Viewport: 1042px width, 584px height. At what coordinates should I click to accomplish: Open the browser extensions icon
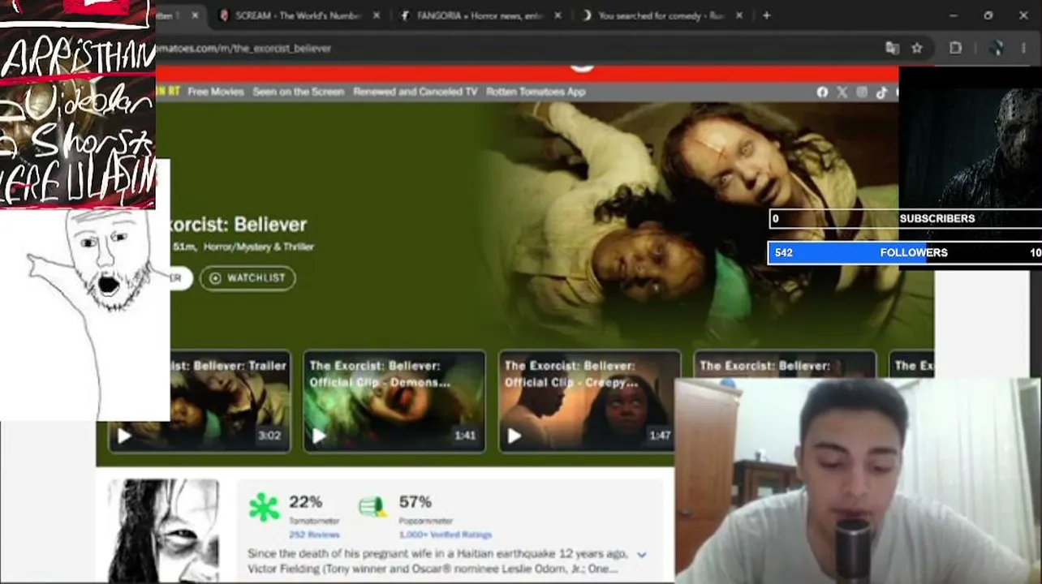pyautogui.click(x=956, y=48)
